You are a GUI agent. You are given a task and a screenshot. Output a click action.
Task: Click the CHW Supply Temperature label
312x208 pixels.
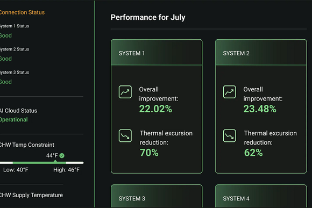click(x=31, y=195)
